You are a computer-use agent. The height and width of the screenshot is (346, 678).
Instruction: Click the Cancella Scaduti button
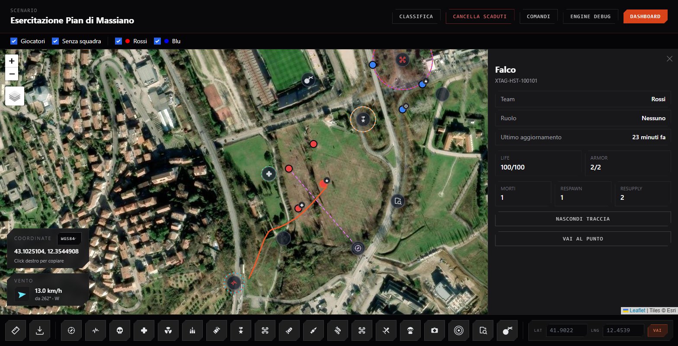pyautogui.click(x=480, y=16)
